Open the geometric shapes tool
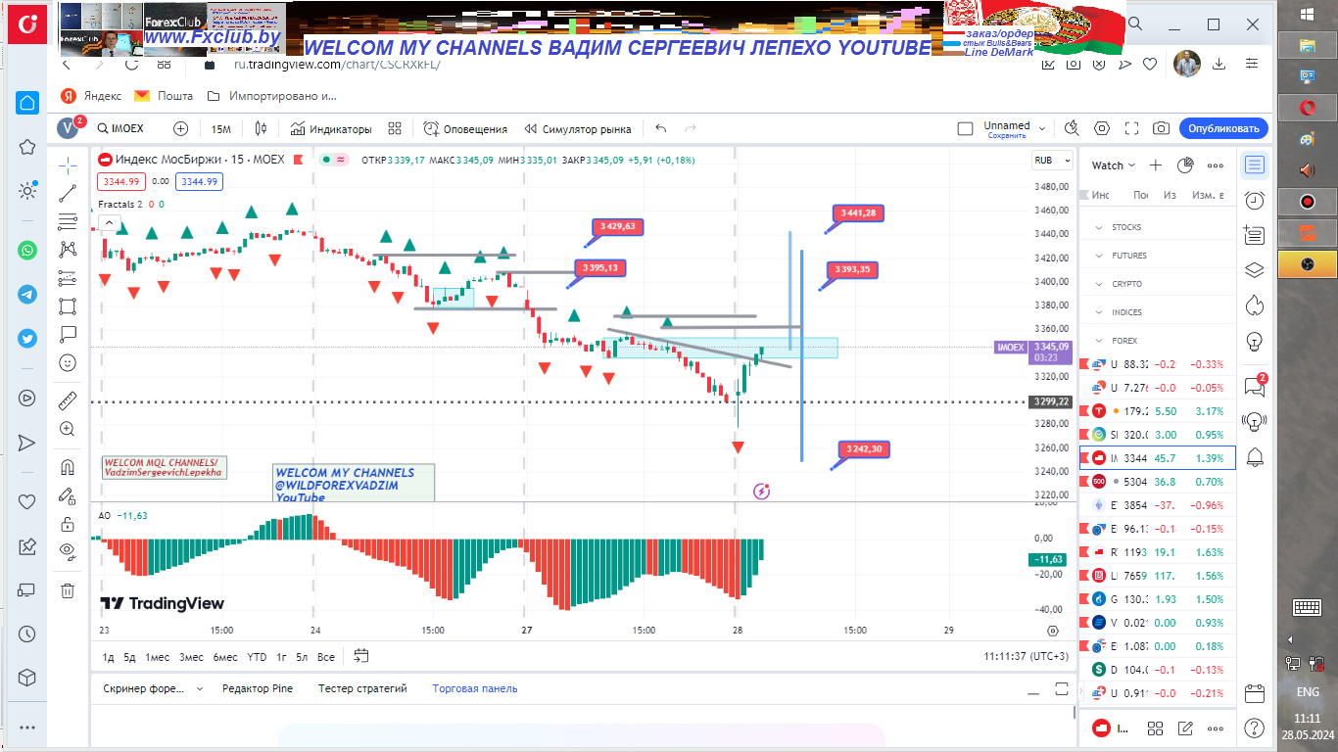The image size is (1338, 752). (x=68, y=305)
